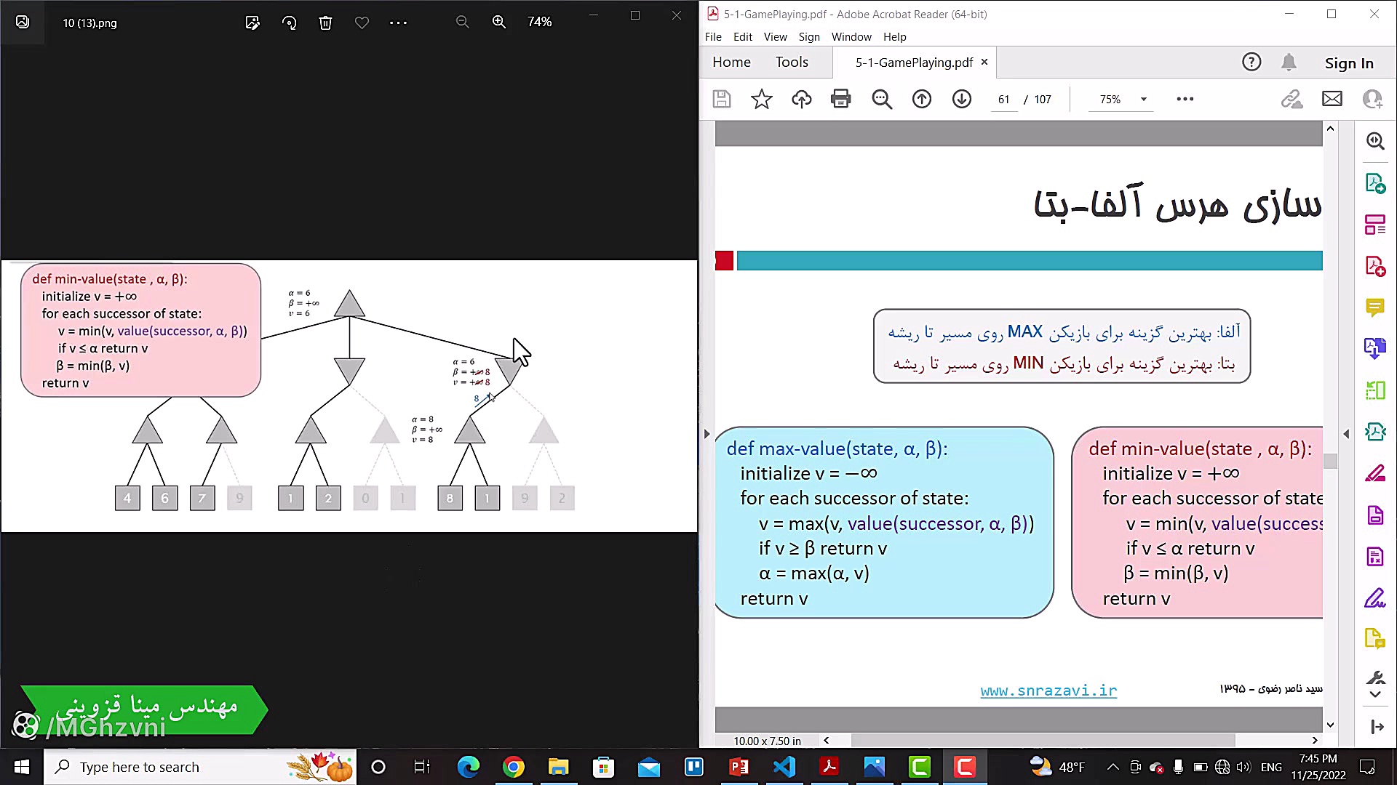Open Acrobat notifications bell

(x=1288, y=63)
